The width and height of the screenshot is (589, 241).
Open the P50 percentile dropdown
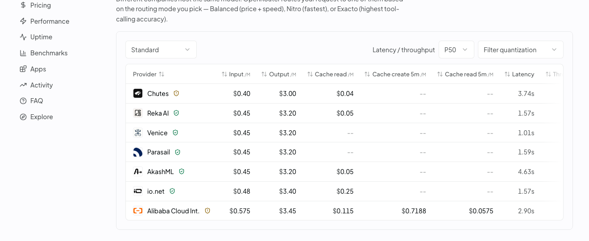click(456, 50)
